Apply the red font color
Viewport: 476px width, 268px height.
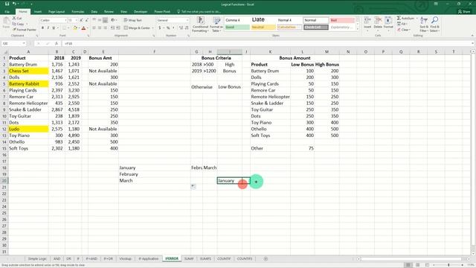pos(83,28)
